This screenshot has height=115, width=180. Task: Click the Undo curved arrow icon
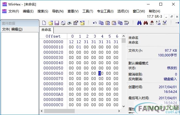click(95, 23)
